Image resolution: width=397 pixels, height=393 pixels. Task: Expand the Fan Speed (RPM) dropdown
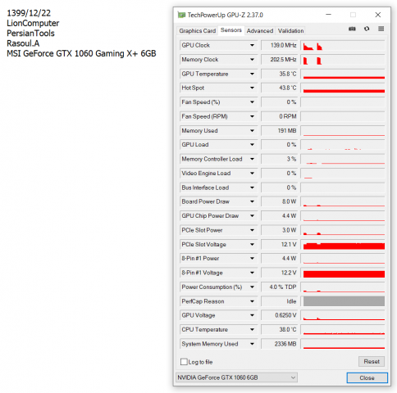(x=252, y=116)
